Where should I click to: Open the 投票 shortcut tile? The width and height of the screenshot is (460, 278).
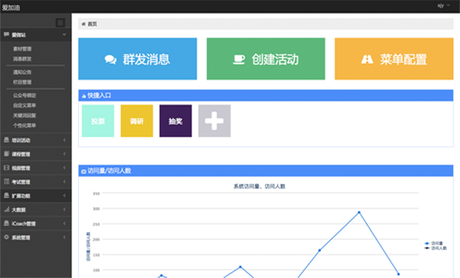pos(98,121)
